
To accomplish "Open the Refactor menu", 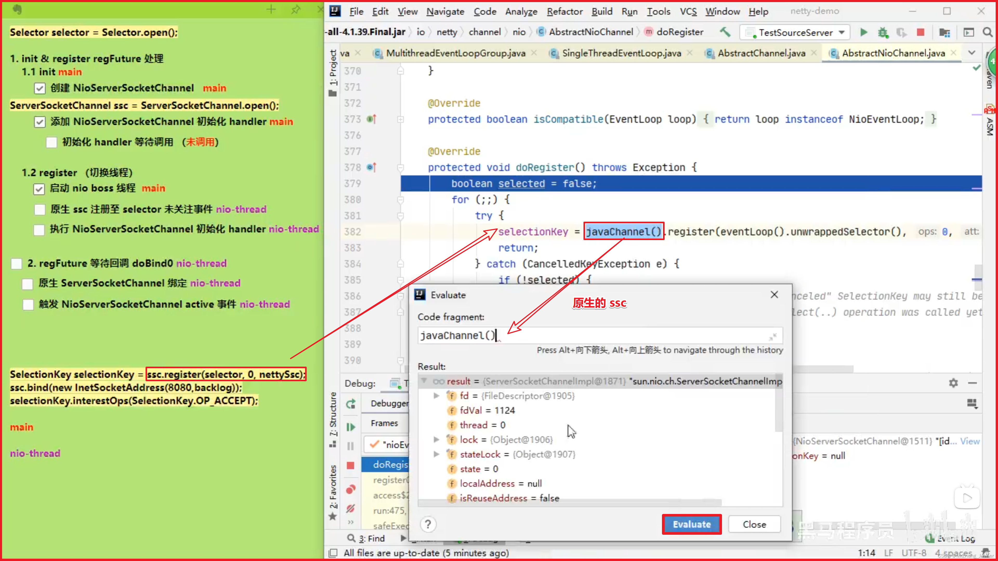I will pos(564,11).
